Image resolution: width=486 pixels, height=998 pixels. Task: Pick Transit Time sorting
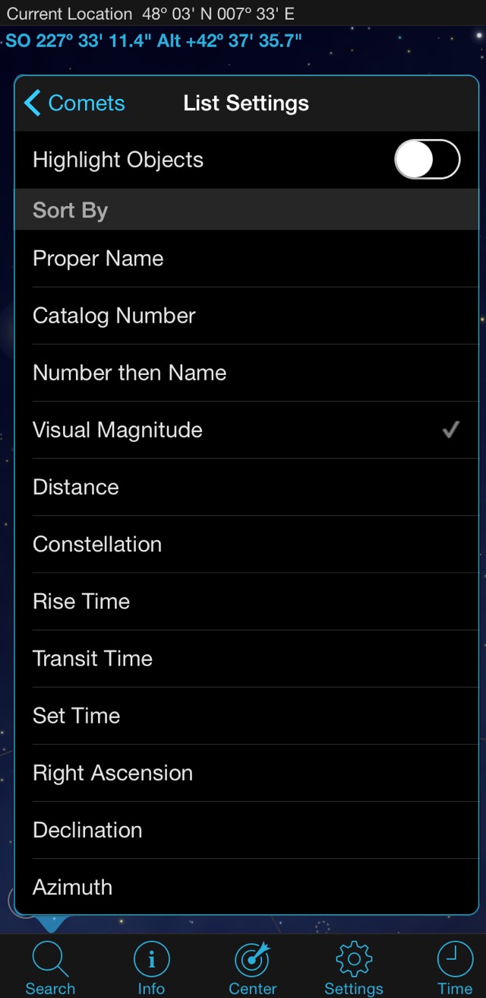pyautogui.click(x=93, y=658)
